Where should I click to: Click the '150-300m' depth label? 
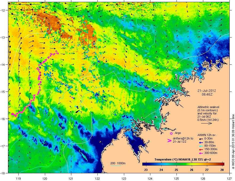tap(211, 149)
